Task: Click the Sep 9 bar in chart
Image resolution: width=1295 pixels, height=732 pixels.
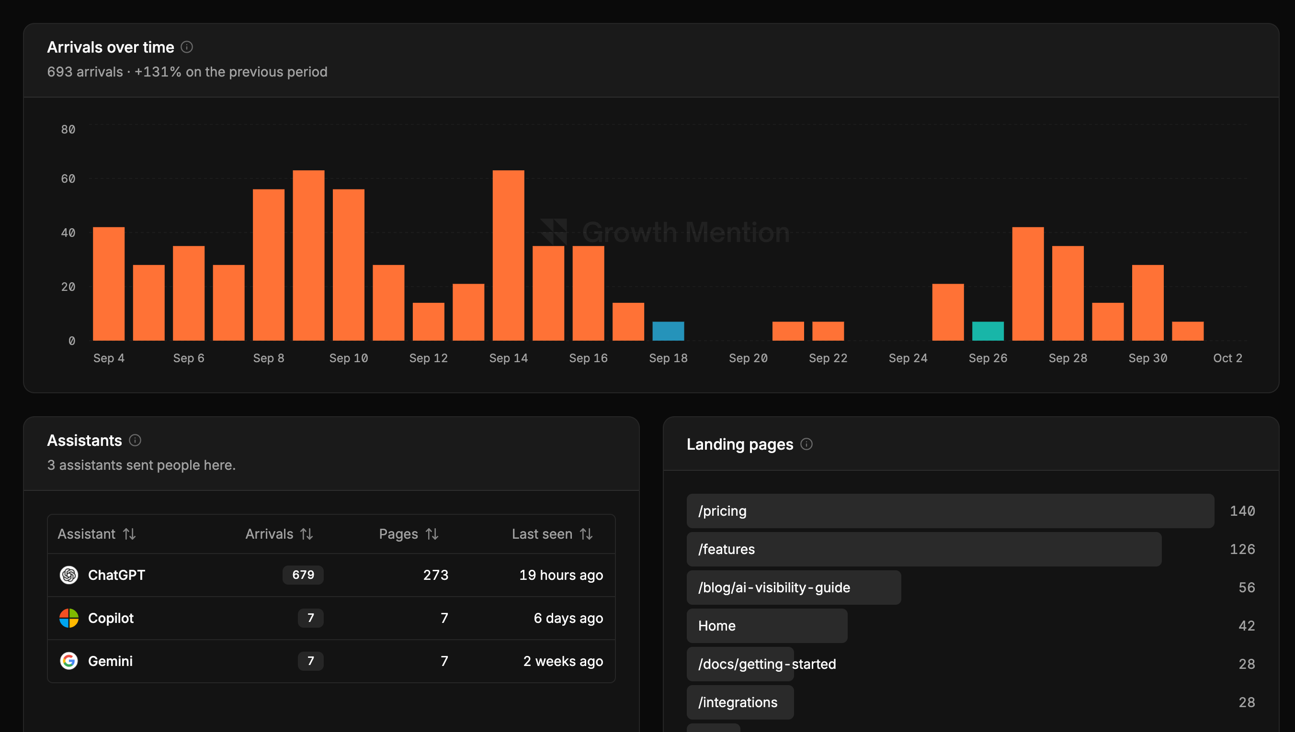Action: tap(308, 255)
